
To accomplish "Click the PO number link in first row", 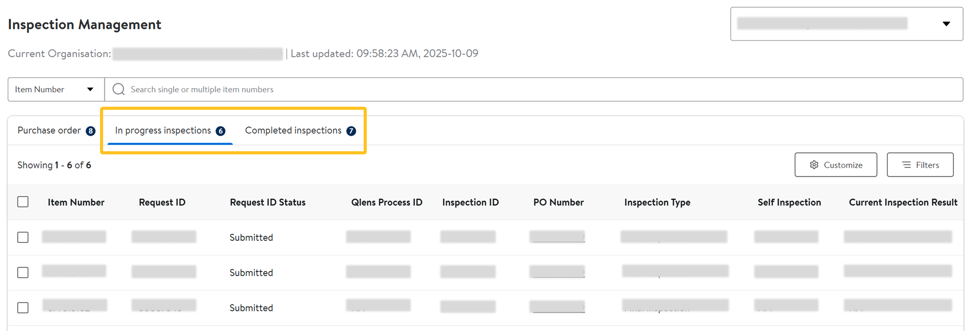I will point(557,237).
